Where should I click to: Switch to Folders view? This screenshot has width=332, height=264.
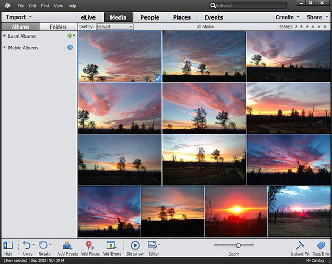pyautogui.click(x=58, y=27)
